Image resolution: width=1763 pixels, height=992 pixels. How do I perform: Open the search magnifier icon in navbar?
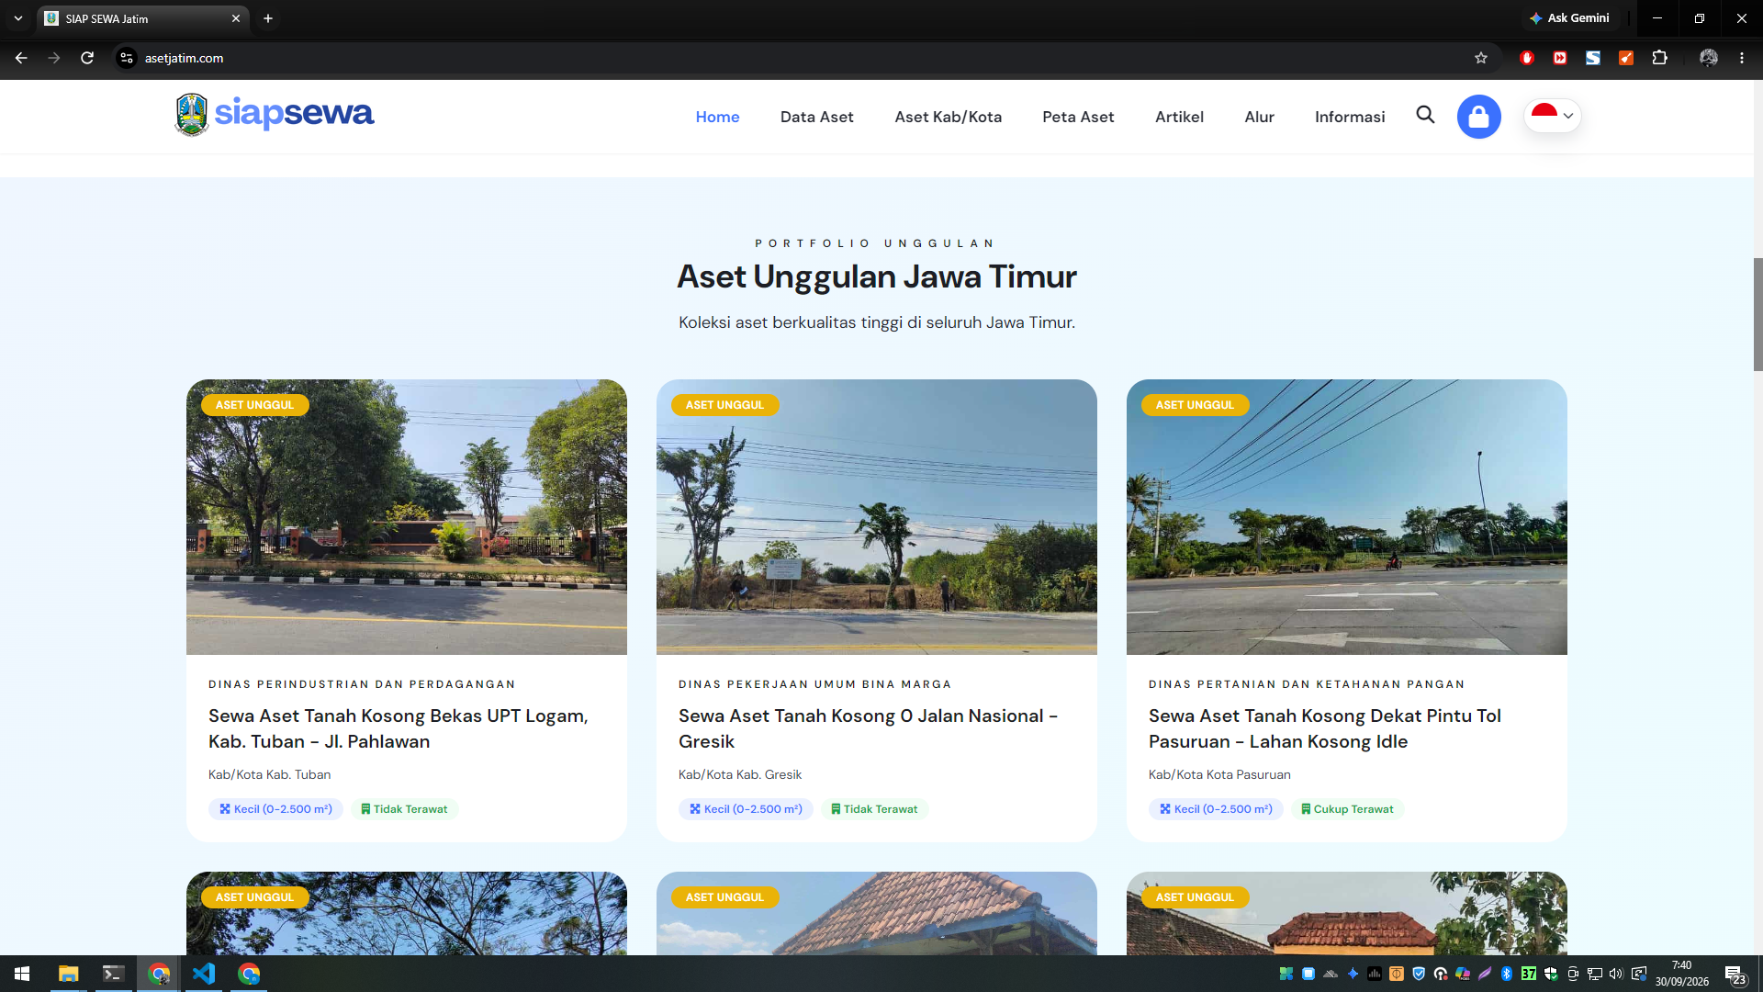coord(1425,115)
